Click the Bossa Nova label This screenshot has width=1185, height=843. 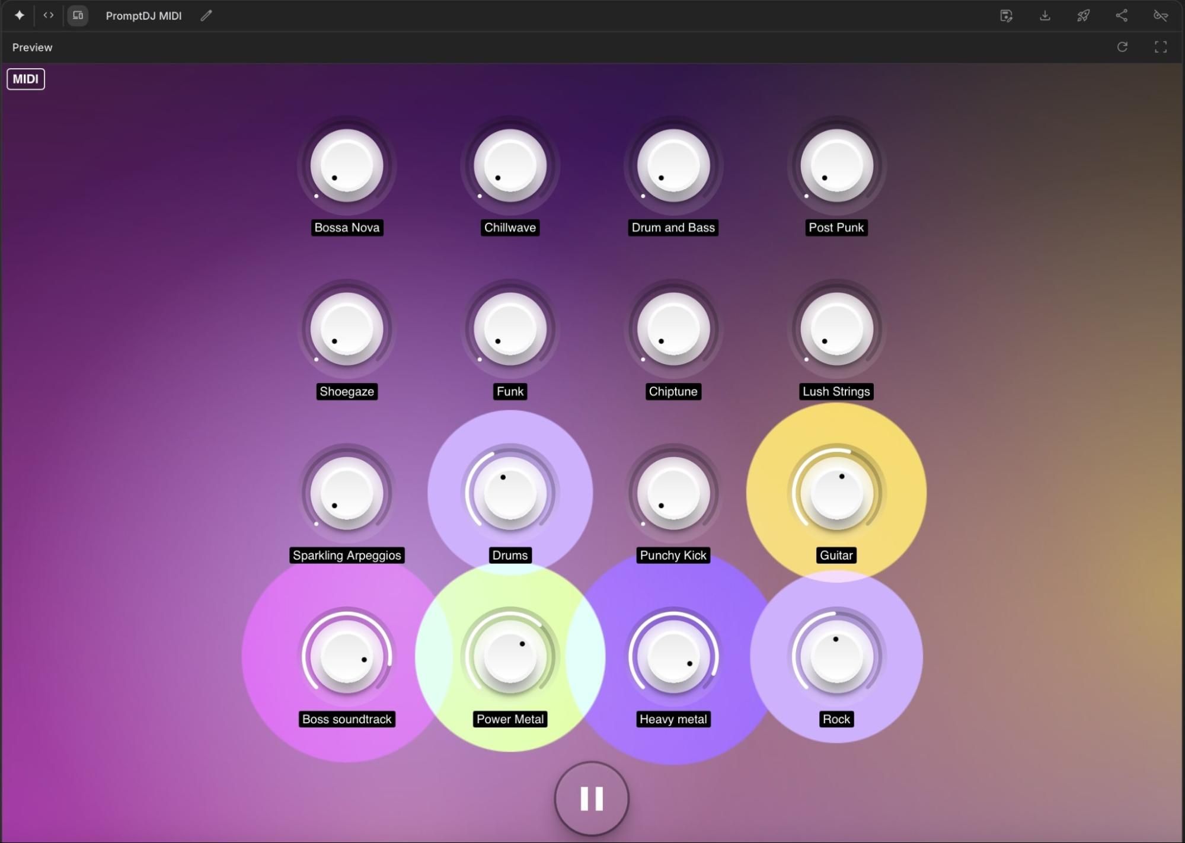click(347, 228)
